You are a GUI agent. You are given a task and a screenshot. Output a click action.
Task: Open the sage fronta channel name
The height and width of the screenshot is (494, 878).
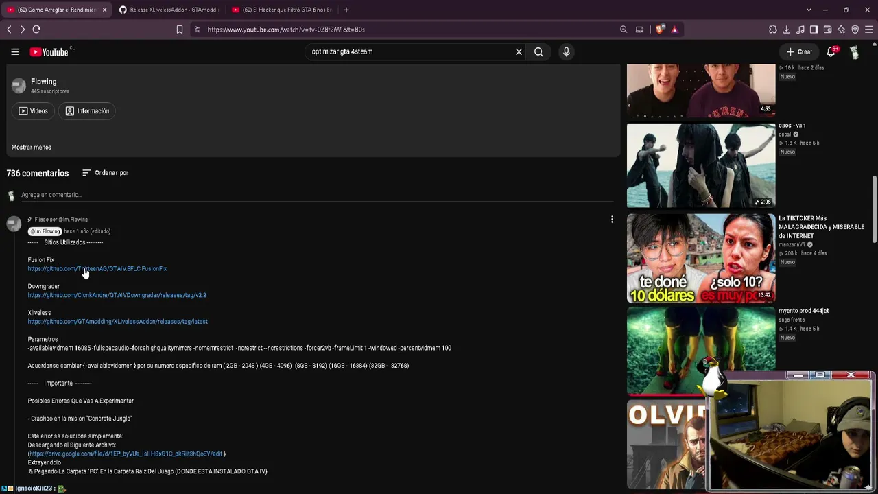coord(792,320)
